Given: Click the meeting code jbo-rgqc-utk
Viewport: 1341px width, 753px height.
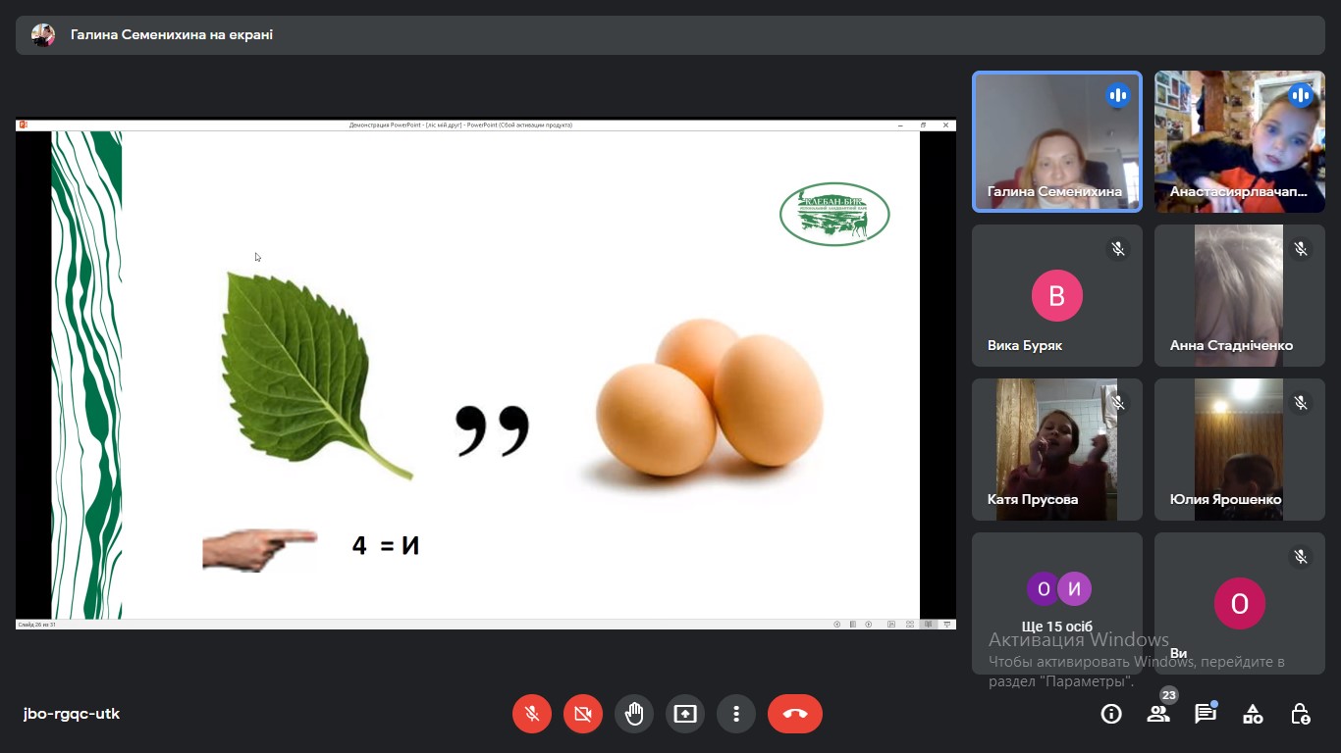Looking at the screenshot, I should click(72, 714).
